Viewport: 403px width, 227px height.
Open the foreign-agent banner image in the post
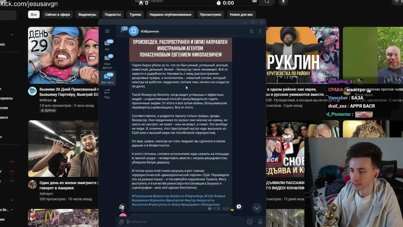click(x=181, y=49)
